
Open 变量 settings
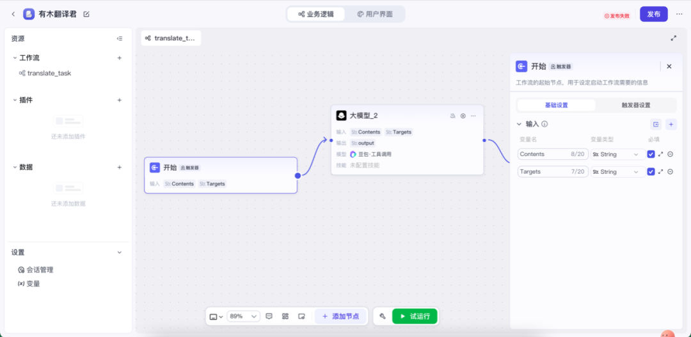(x=29, y=284)
